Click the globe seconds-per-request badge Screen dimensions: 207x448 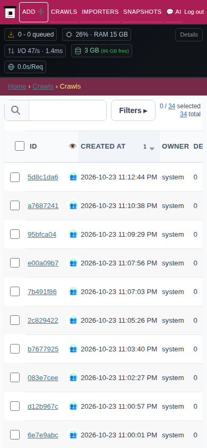(25, 67)
